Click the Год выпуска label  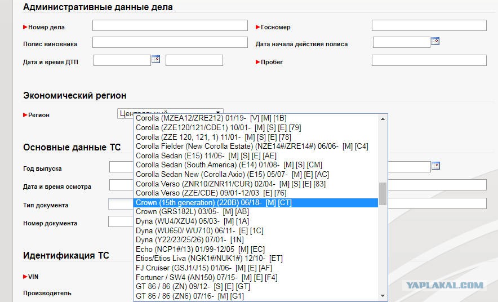pos(42,168)
